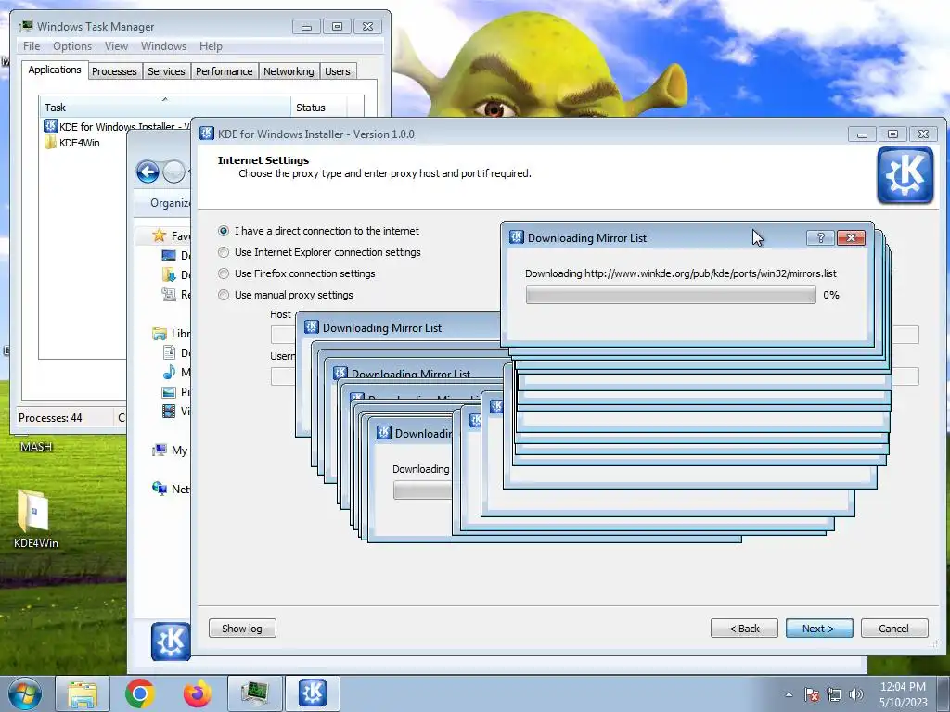Click help button on Downloading Mirror List dialog
The height and width of the screenshot is (712, 950).
(821, 238)
